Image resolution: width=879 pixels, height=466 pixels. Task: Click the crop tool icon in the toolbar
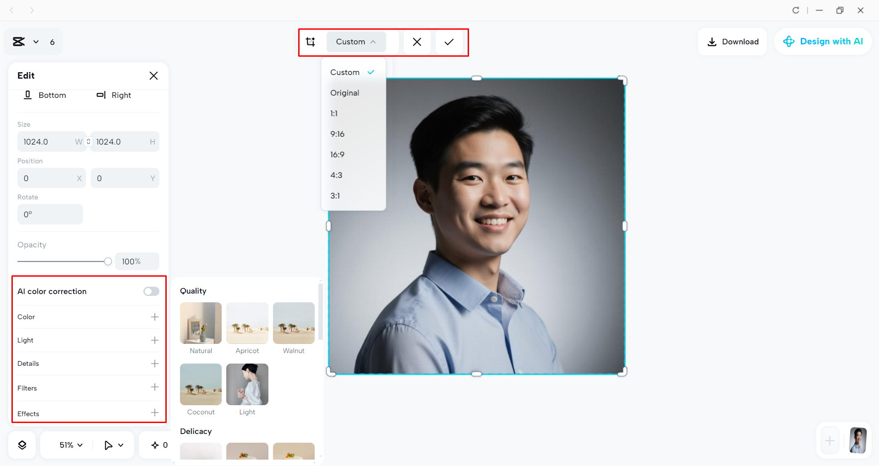click(x=311, y=42)
